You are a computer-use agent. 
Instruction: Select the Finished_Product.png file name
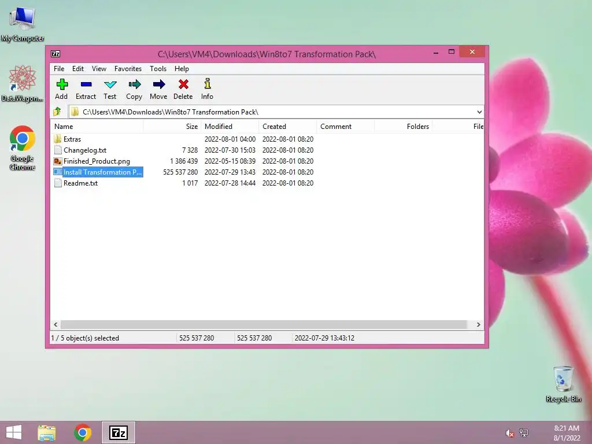[97, 161]
